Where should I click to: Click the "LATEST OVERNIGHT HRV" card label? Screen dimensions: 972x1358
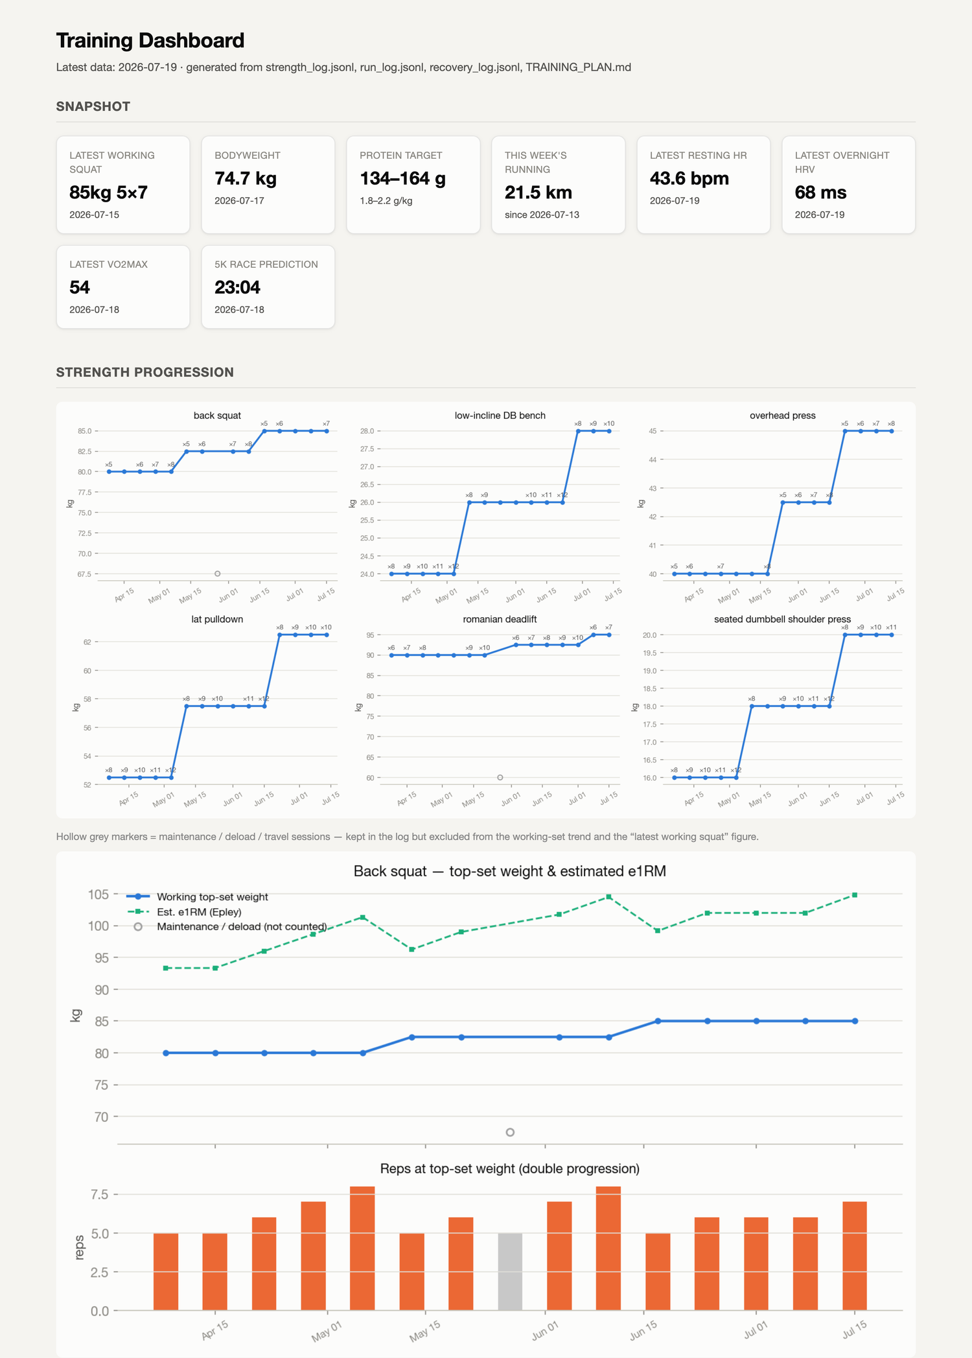842,162
